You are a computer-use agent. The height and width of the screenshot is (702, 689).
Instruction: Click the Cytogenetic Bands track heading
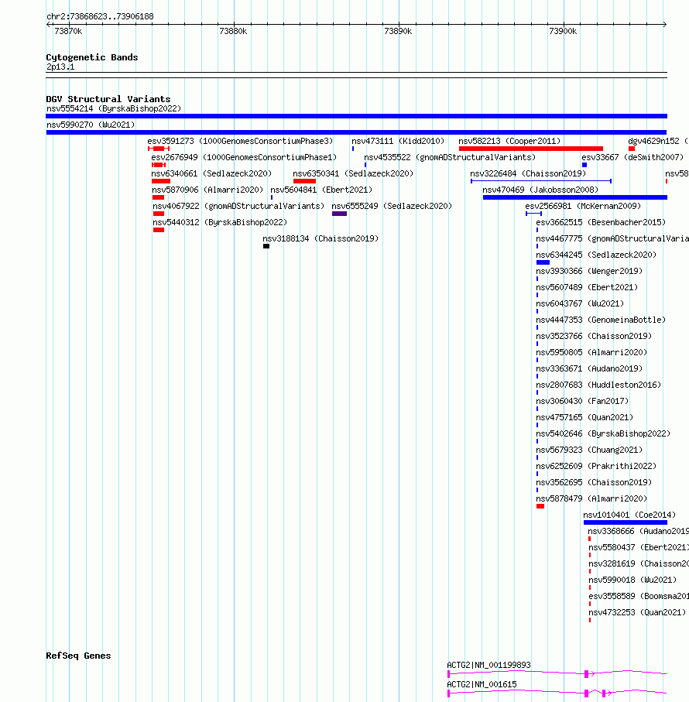(92, 57)
